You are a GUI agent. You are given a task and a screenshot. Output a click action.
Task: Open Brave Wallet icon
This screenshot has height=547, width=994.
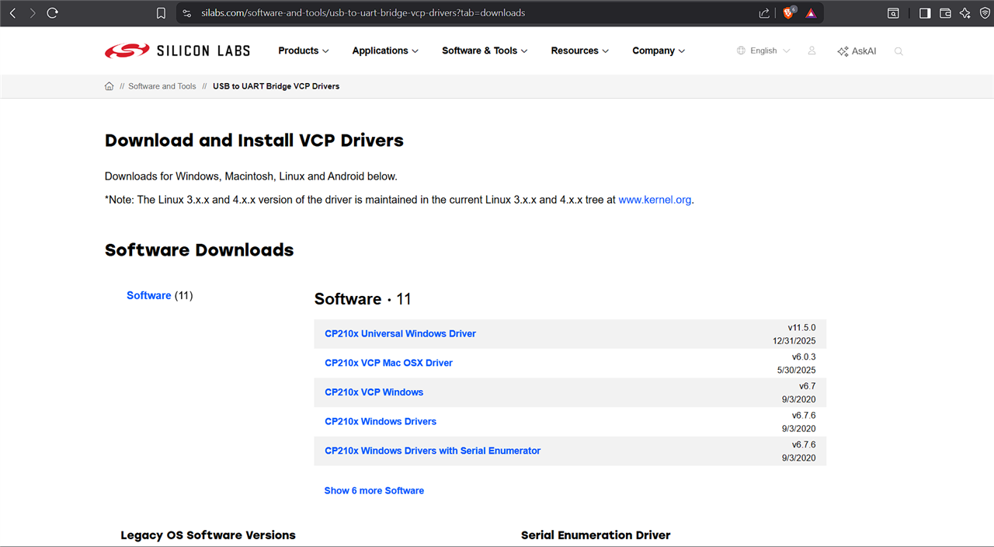pyautogui.click(x=945, y=13)
